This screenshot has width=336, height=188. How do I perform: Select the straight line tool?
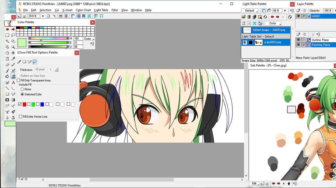7,88
